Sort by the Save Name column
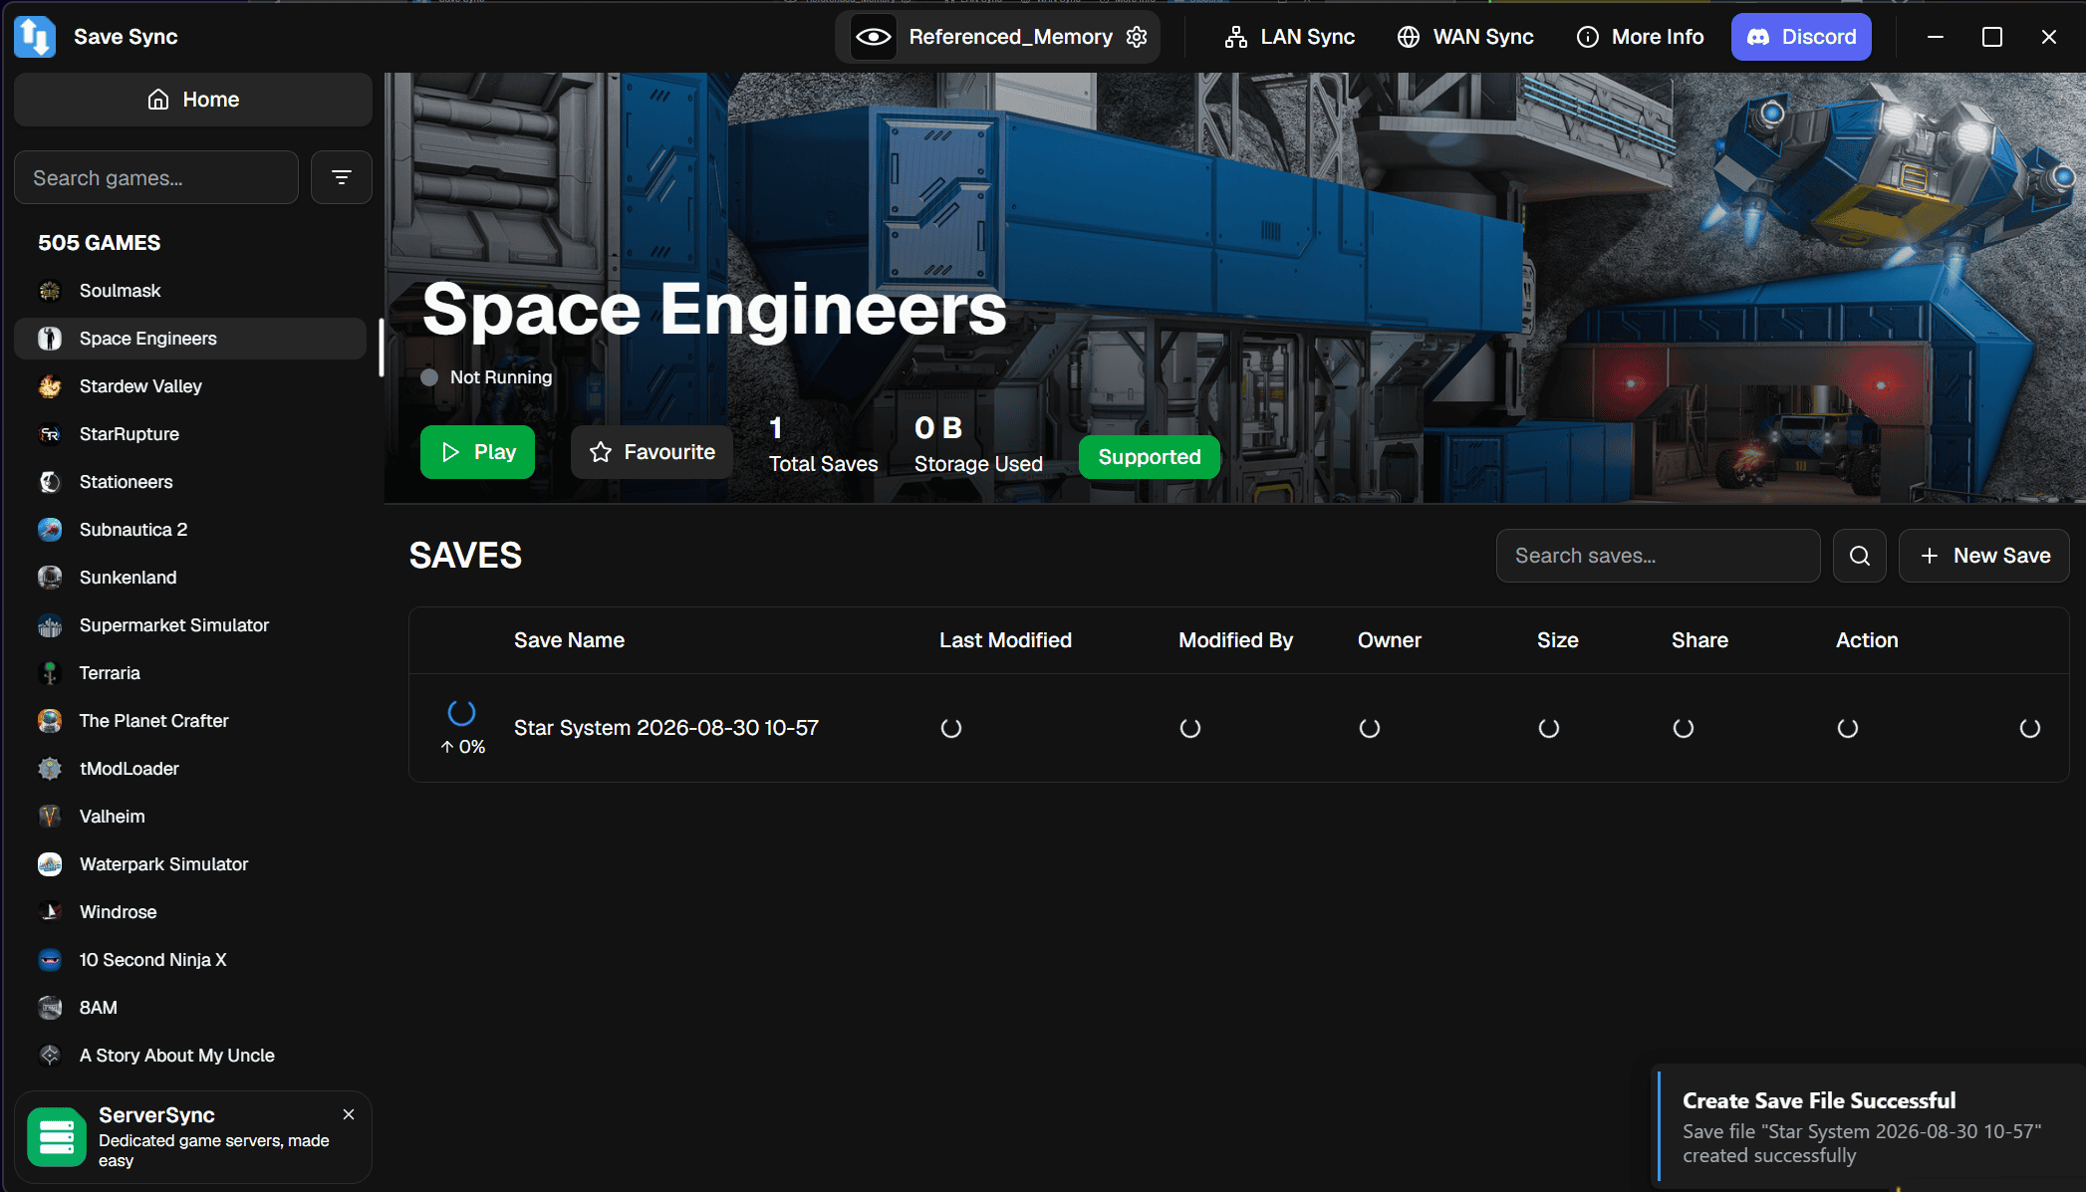Viewport: 2086px width, 1192px height. (x=569, y=640)
